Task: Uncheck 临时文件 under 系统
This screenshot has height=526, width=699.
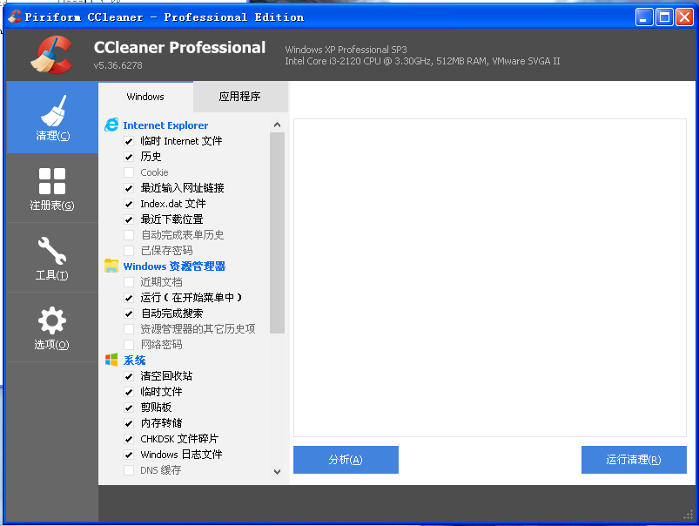Action: [x=129, y=392]
